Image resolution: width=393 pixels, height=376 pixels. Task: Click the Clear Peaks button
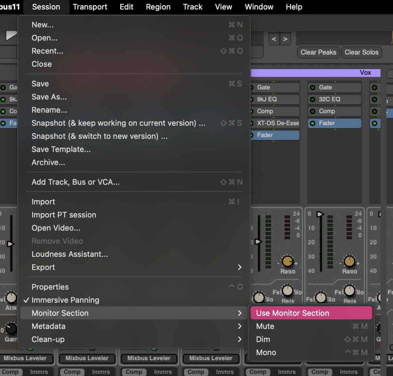pos(318,52)
